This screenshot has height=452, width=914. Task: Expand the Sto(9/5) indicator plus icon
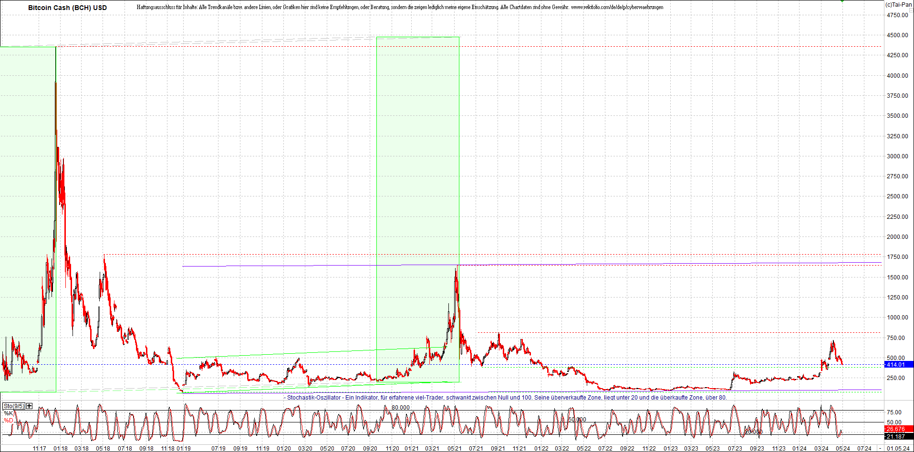[30, 406]
